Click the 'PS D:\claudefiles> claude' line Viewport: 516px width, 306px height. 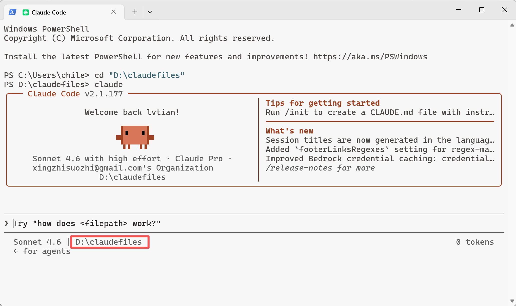pyautogui.click(x=63, y=84)
